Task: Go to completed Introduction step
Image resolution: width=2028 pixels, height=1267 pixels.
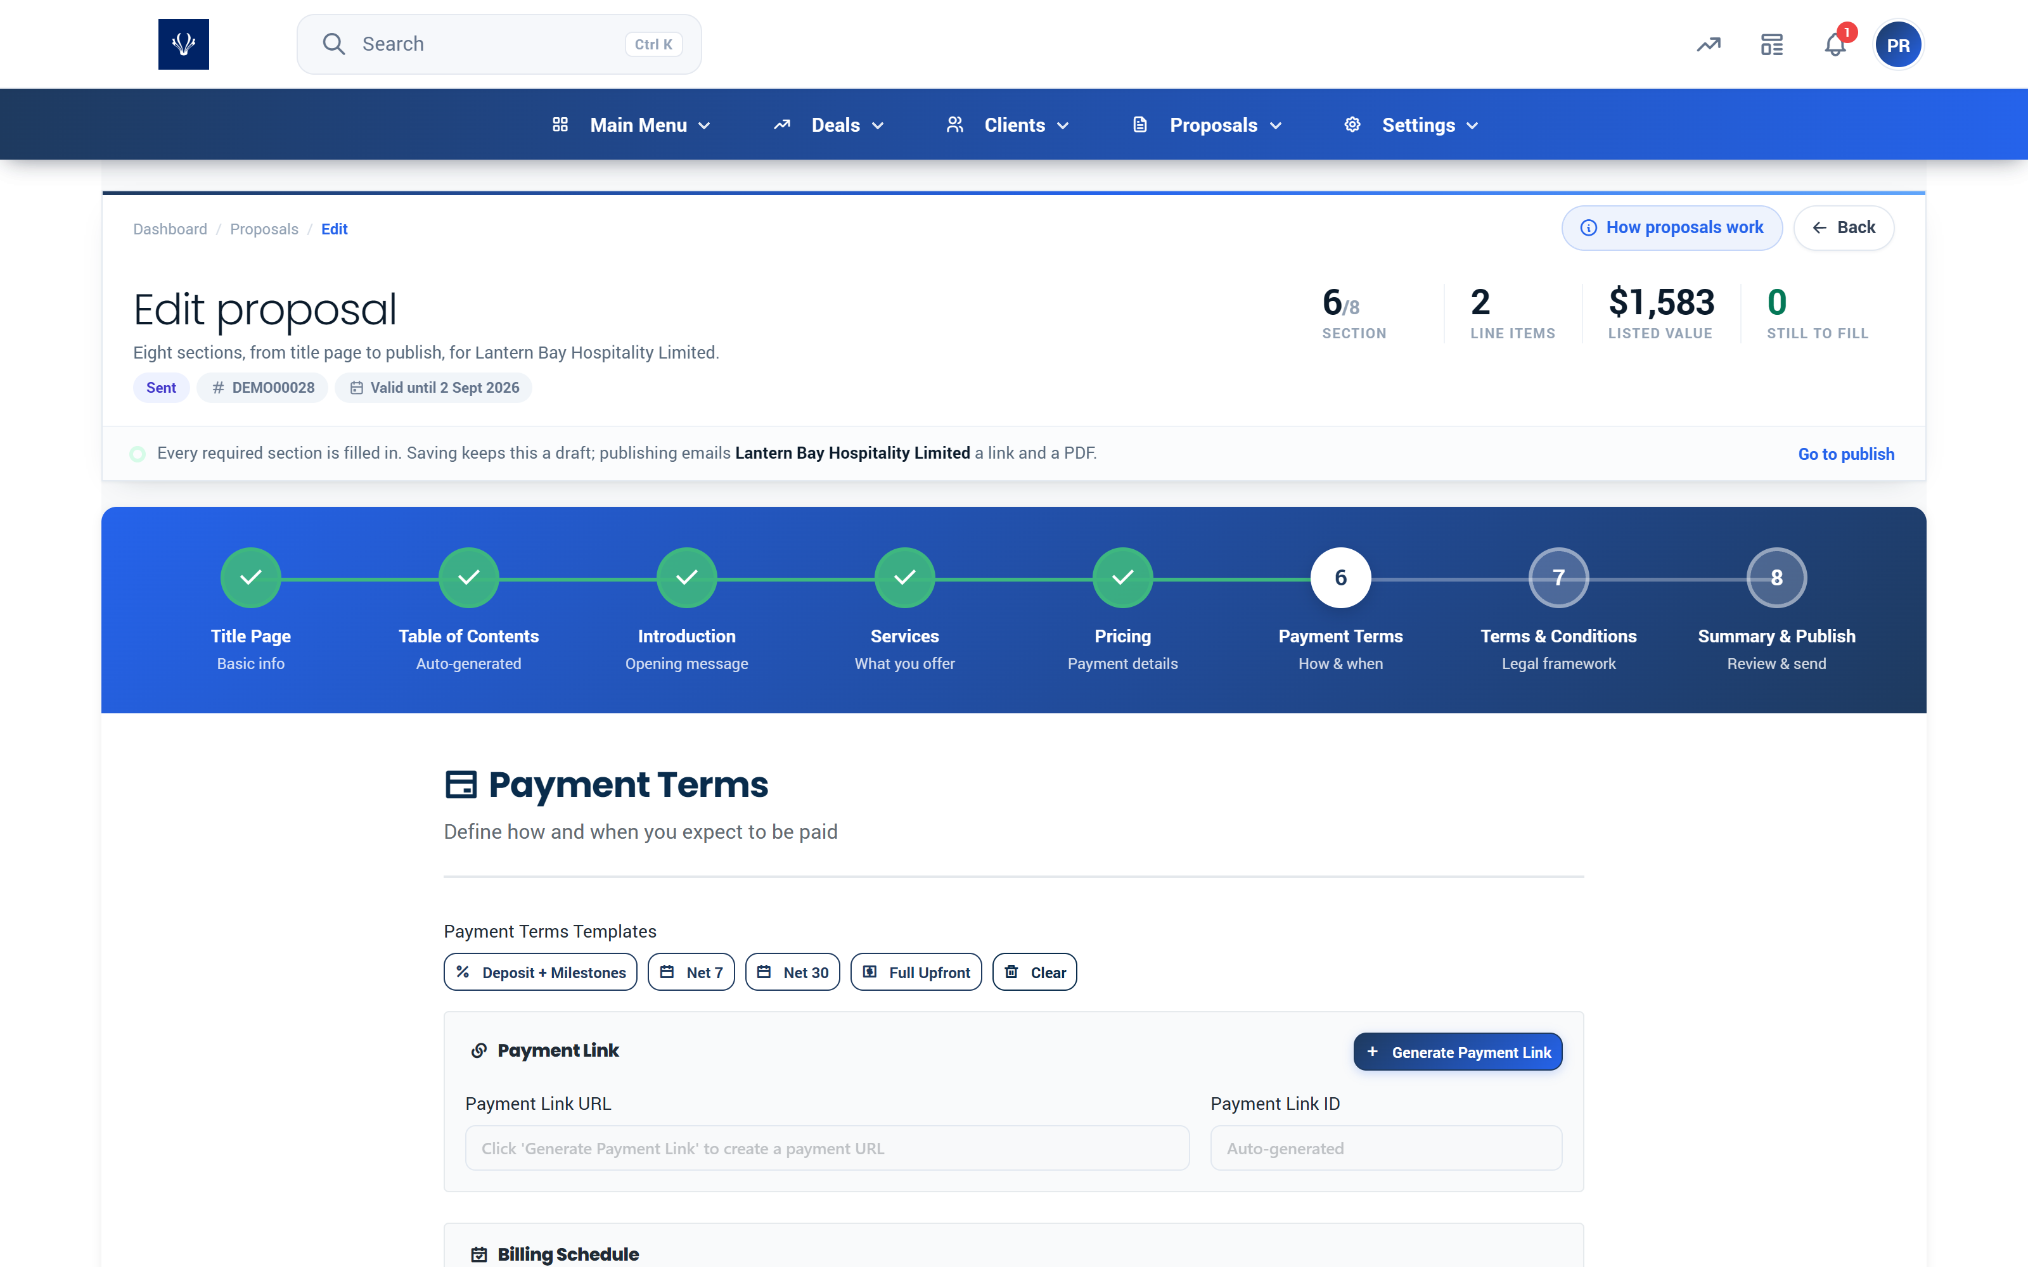Action: (686, 577)
